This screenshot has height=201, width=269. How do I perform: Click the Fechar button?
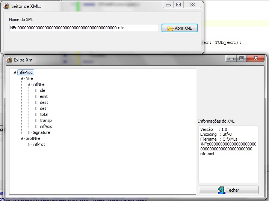click(228, 190)
